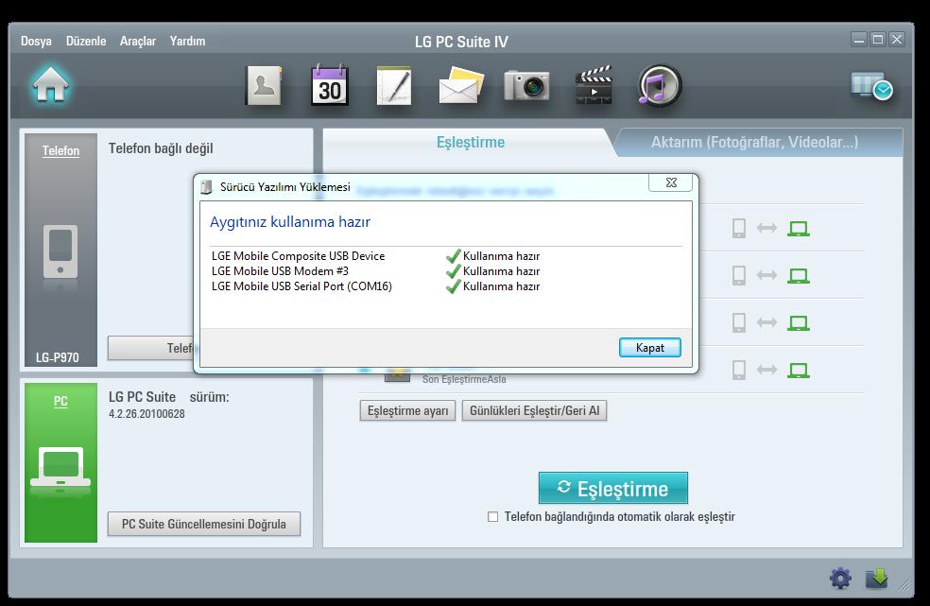Screen dimensions: 930x606
Task: Click the partly hidden Telef... button
Action: click(152, 349)
